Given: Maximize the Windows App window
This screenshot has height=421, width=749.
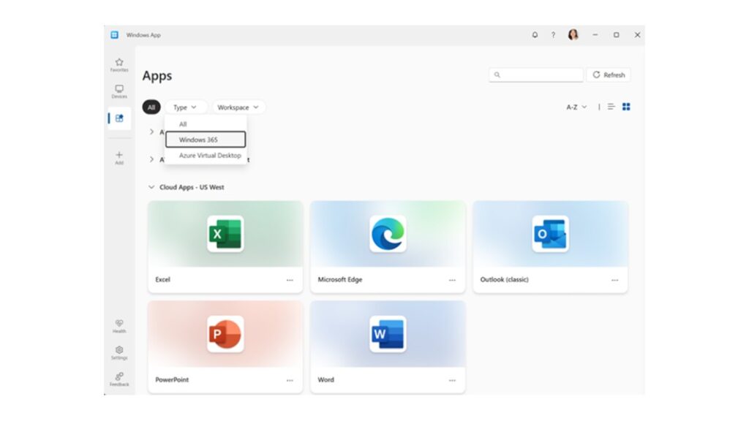Looking at the screenshot, I should [616, 35].
